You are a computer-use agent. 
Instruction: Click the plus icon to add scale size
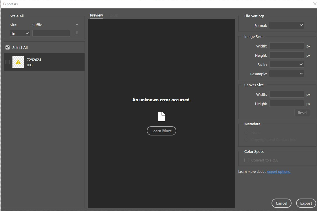click(x=77, y=25)
